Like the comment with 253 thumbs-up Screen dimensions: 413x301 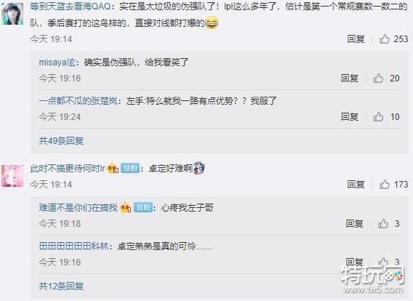pyautogui.click(x=385, y=39)
